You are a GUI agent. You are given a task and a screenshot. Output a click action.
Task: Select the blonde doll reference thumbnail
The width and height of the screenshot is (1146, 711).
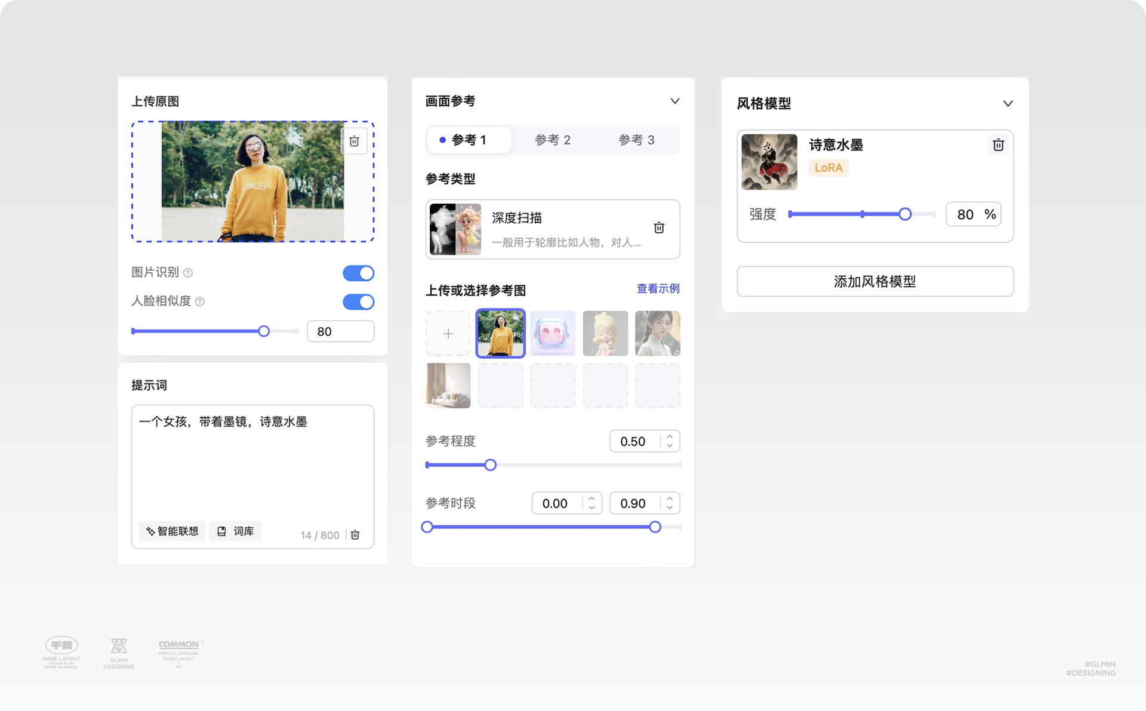[x=605, y=334]
